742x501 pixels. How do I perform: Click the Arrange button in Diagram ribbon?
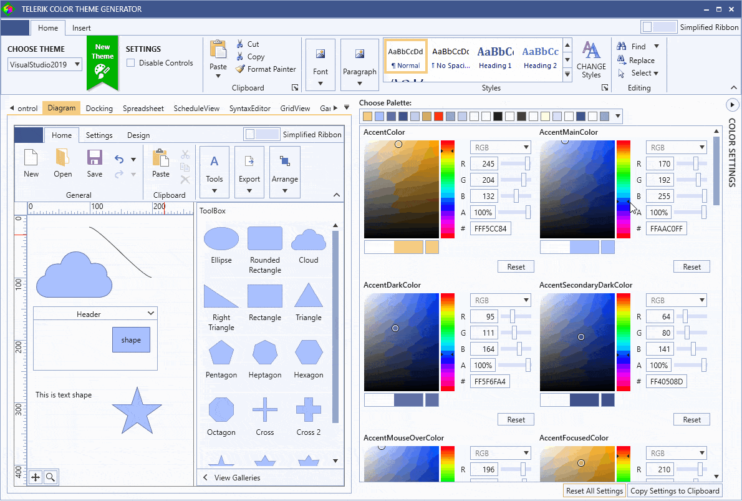[x=285, y=172]
